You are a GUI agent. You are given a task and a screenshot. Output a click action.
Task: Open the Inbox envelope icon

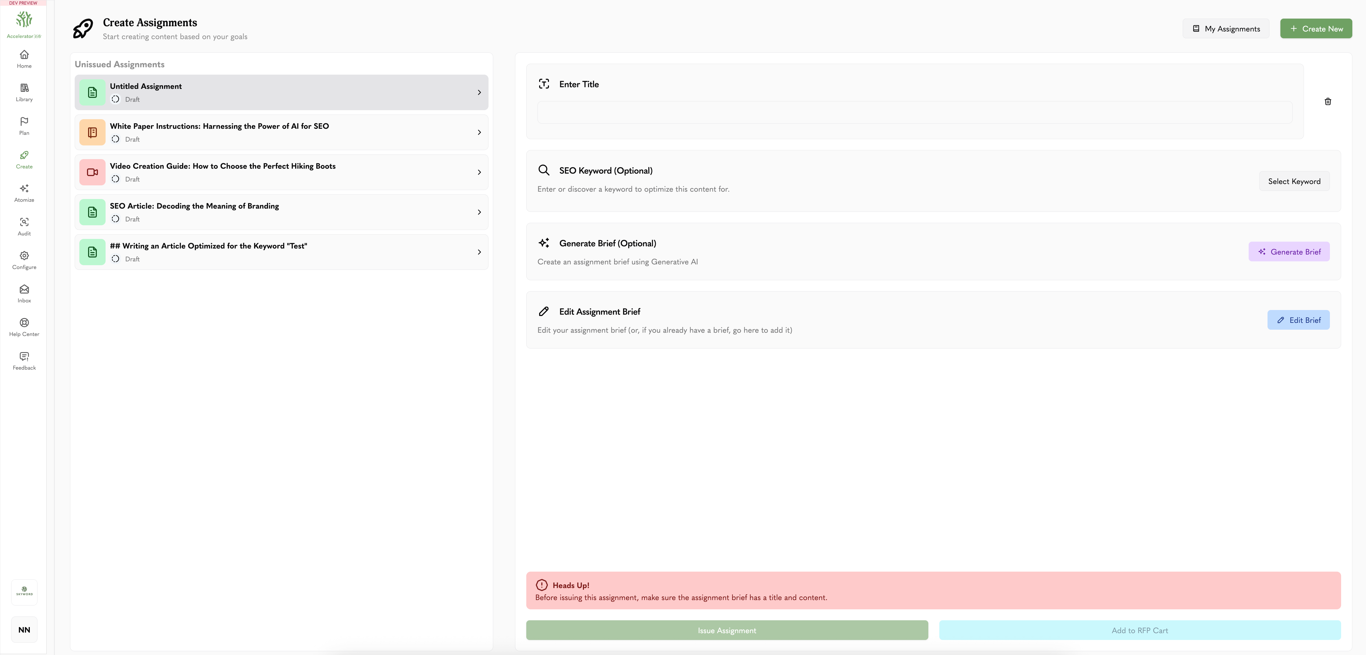click(x=24, y=289)
